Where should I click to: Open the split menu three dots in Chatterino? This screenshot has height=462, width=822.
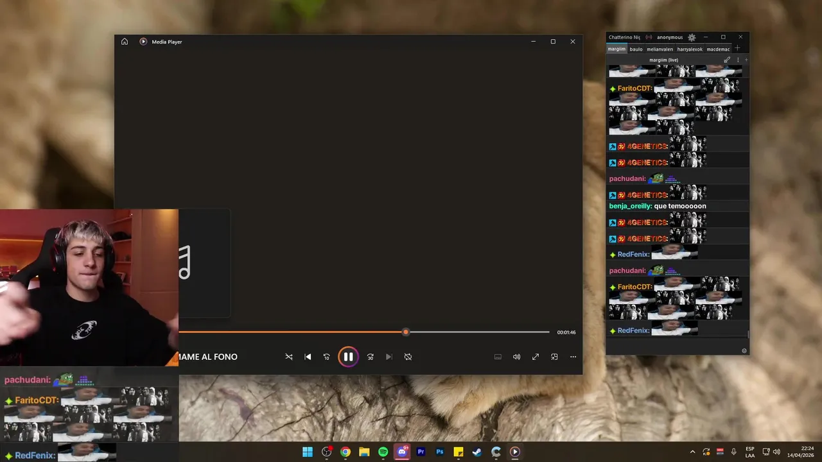pos(737,60)
